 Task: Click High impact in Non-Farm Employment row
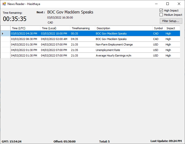(172, 44)
